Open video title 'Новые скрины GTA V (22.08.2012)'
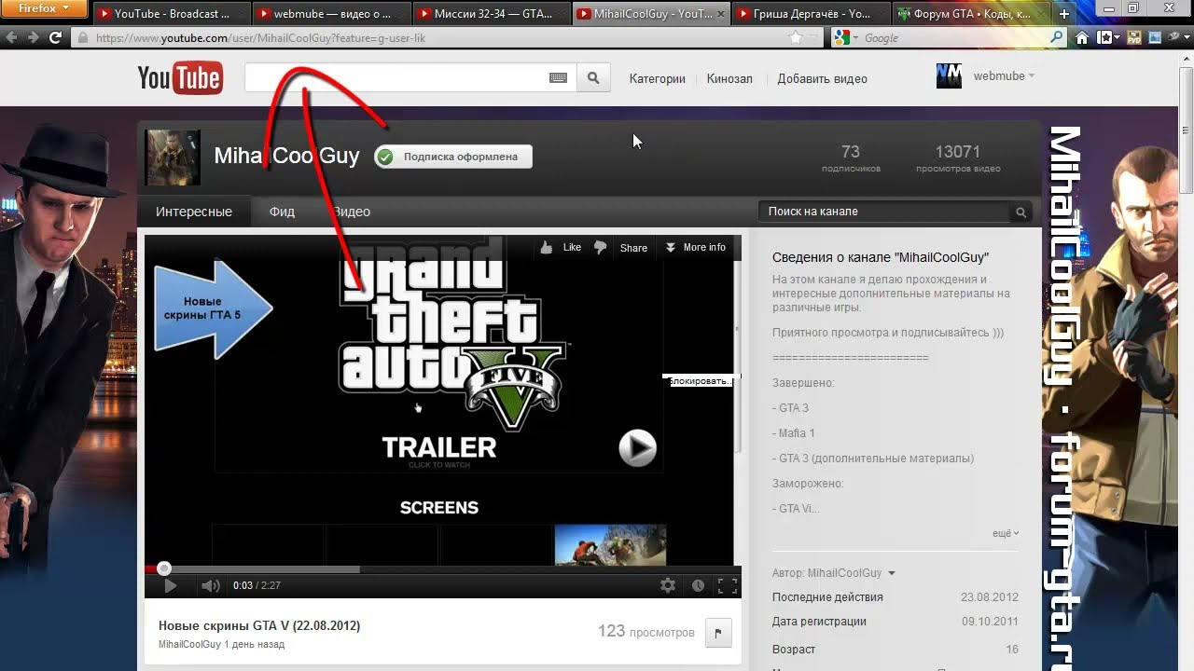 tap(259, 626)
